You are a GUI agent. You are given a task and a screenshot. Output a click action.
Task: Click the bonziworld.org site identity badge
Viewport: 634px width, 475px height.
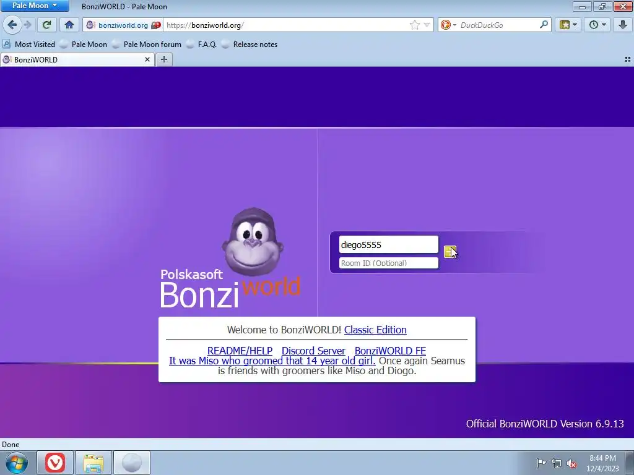click(x=123, y=25)
